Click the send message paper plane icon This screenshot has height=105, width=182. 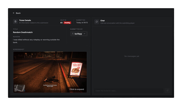click(167, 91)
